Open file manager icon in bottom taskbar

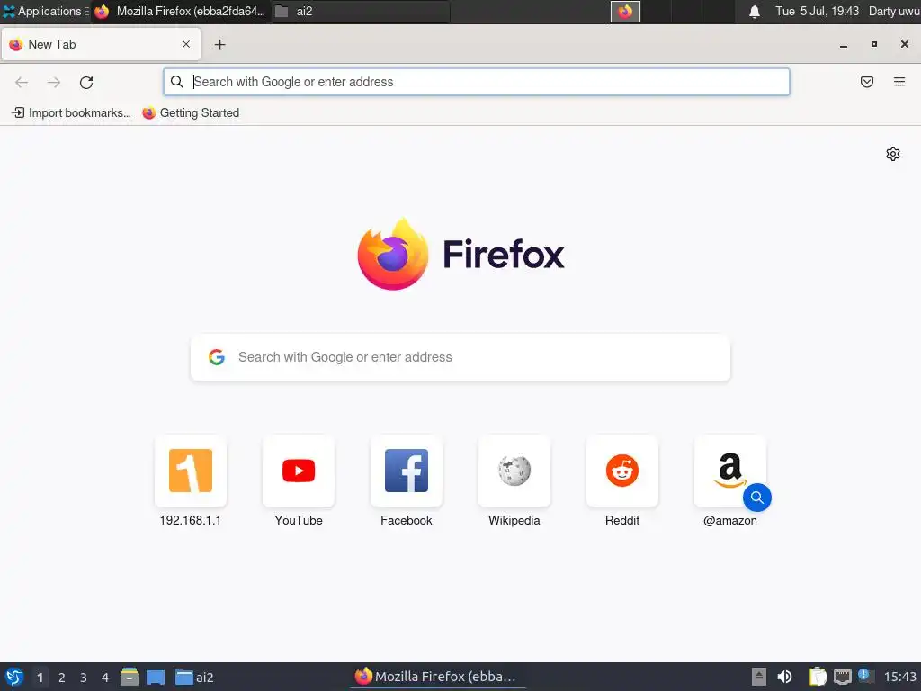(x=130, y=677)
